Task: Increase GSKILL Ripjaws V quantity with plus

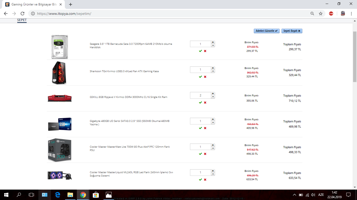Action: coord(213,94)
